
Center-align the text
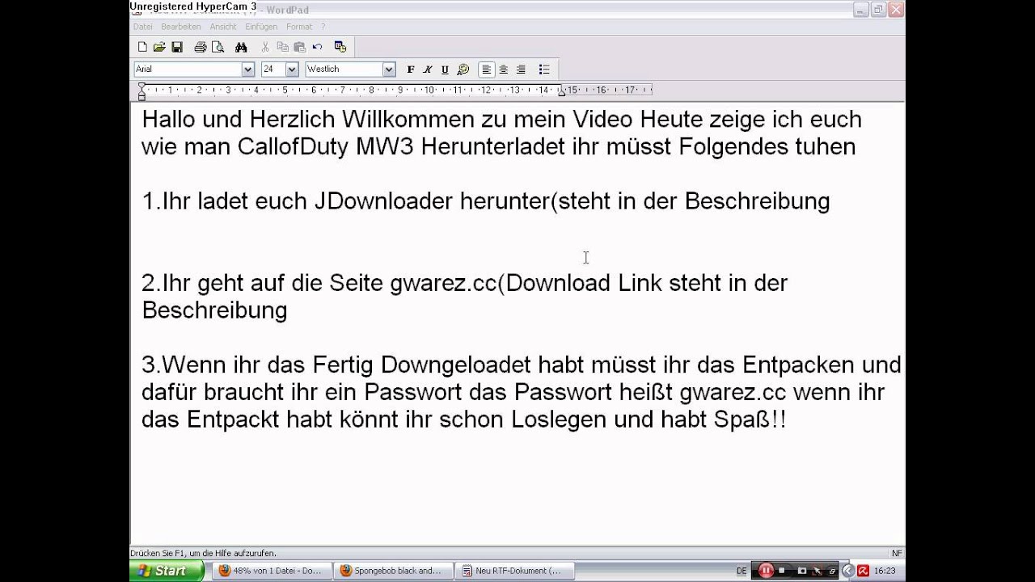pos(503,70)
